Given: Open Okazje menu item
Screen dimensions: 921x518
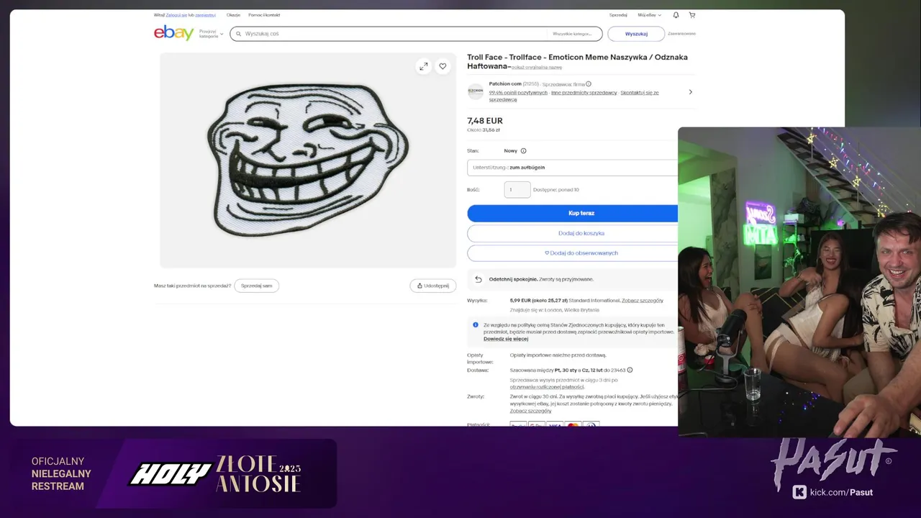Looking at the screenshot, I should [233, 15].
